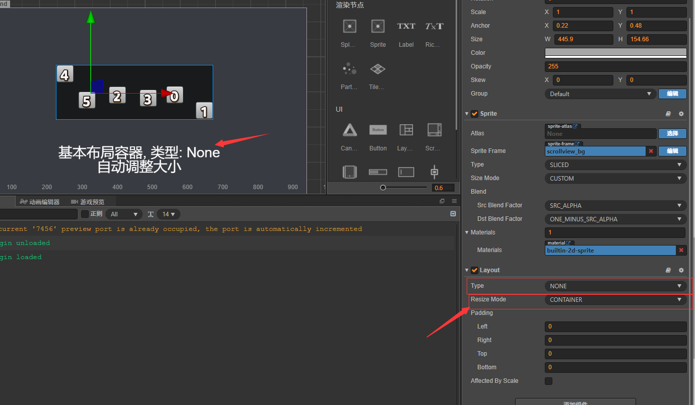The width and height of the screenshot is (695, 405).
Task: Click the sprite-atlas link icon
Action: point(575,126)
